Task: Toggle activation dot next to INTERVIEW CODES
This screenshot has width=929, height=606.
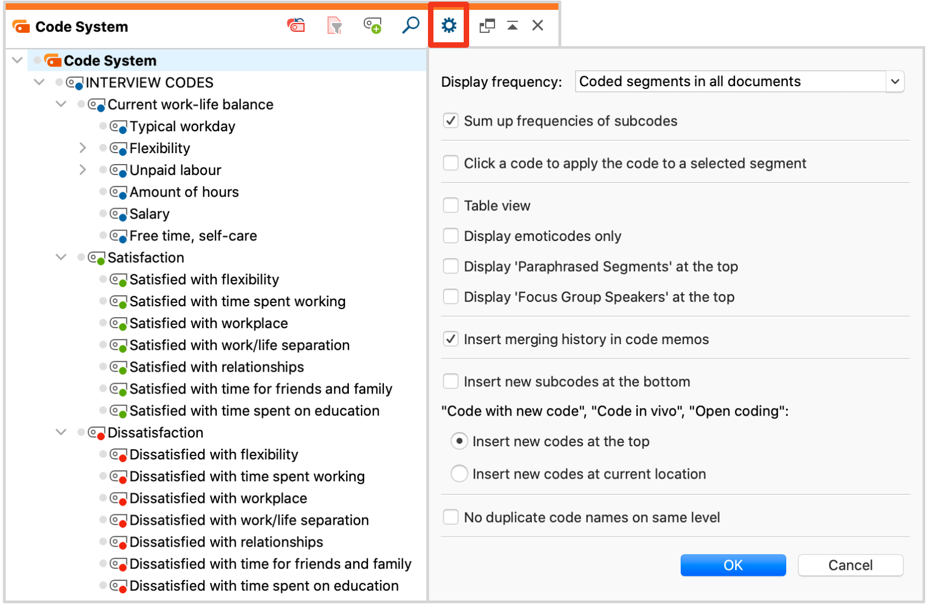Action: point(59,82)
